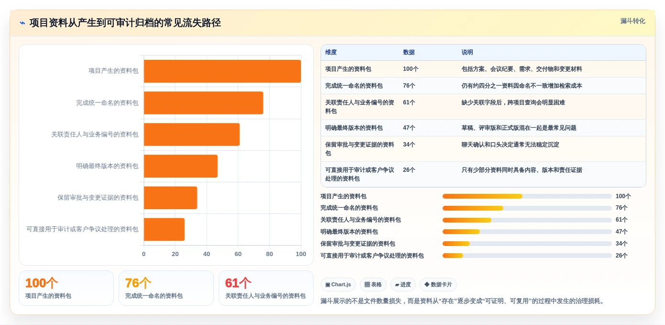
Task: Click the x-axis tick label 60
Action: [x=238, y=254]
